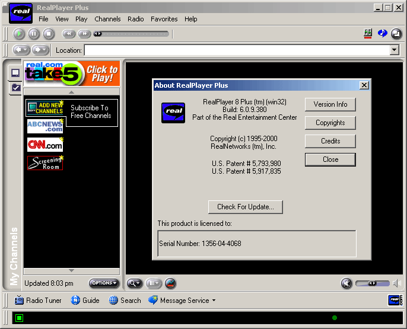
Task: Open the zoom magnifier dropdown
Action: 135,283
